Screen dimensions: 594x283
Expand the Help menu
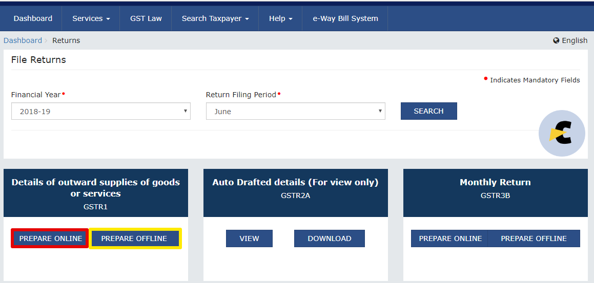(280, 18)
